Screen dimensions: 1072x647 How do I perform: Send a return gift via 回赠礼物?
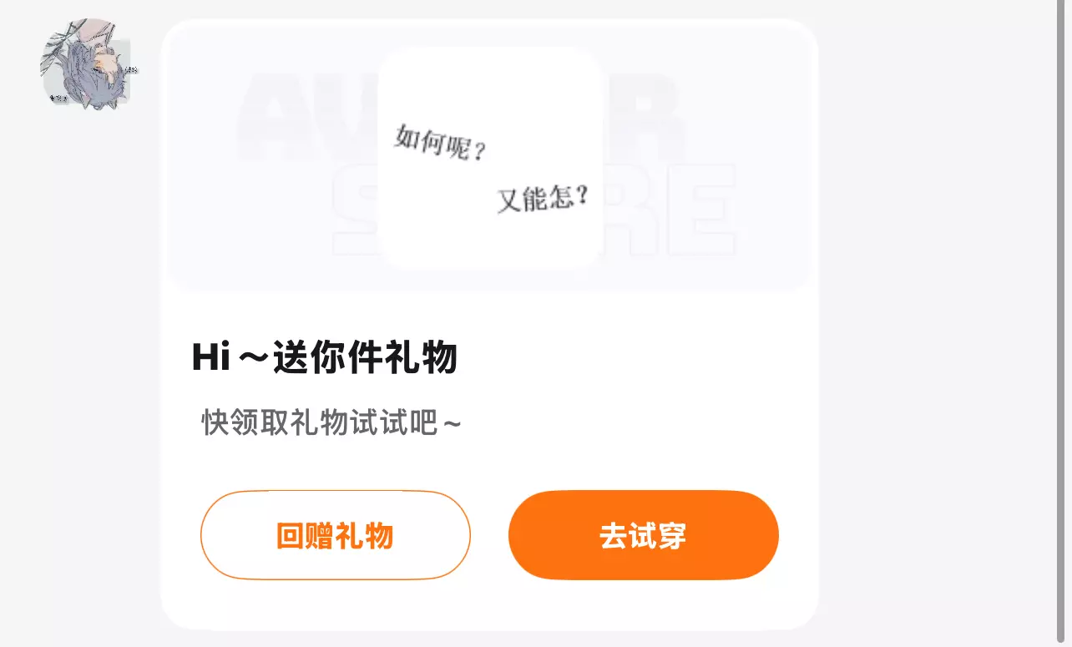(335, 535)
